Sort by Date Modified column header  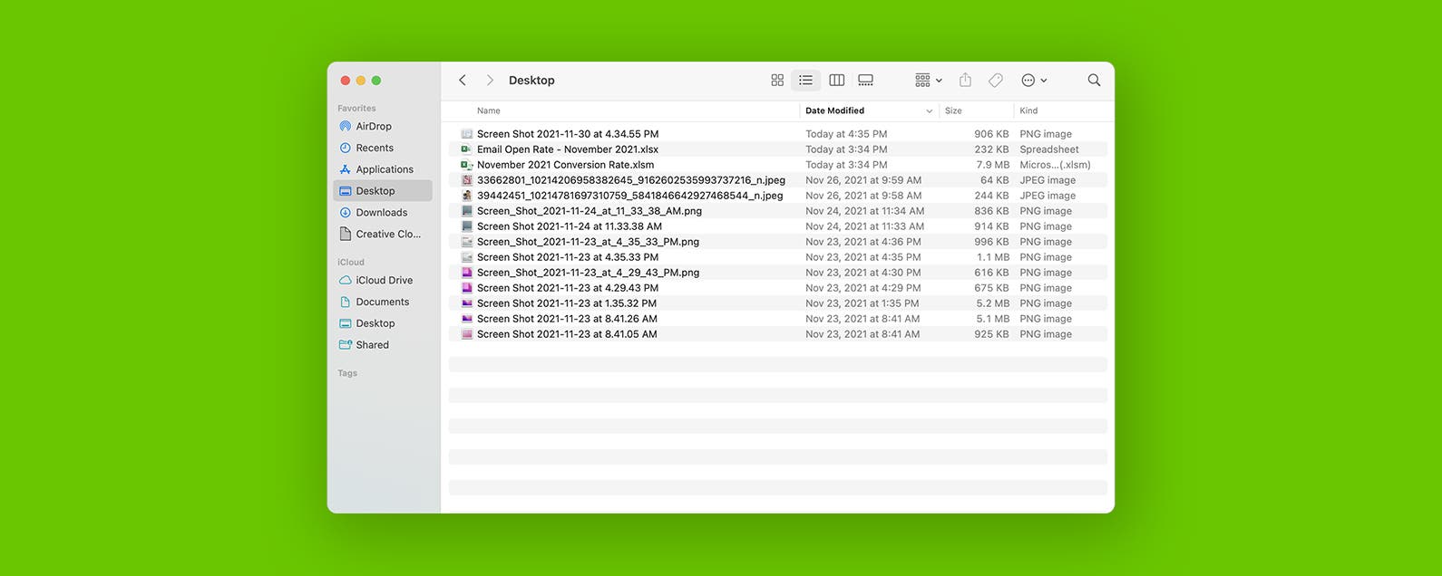pyautogui.click(x=834, y=110)
